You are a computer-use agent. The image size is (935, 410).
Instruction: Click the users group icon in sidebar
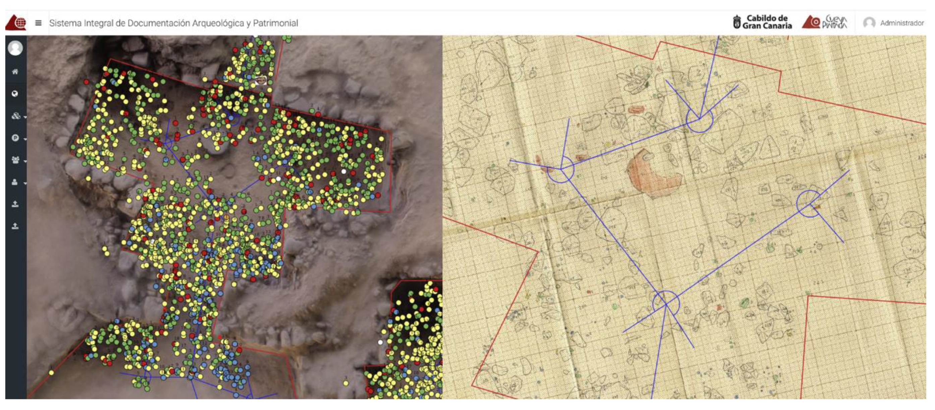click(x=15, y=160)
